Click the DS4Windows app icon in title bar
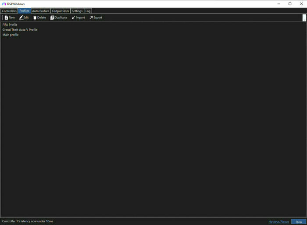 pos(4,4)
